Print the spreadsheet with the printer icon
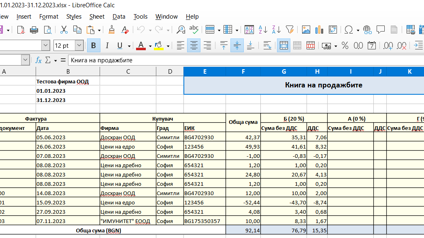 tap(34, 30)
